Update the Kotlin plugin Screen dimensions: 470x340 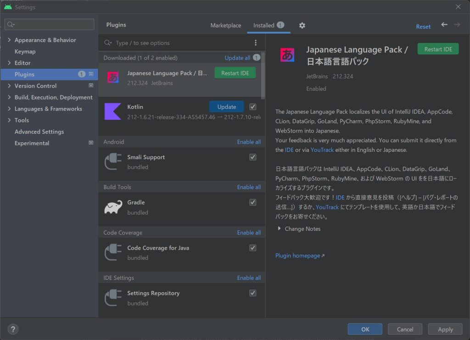point(226,106)
